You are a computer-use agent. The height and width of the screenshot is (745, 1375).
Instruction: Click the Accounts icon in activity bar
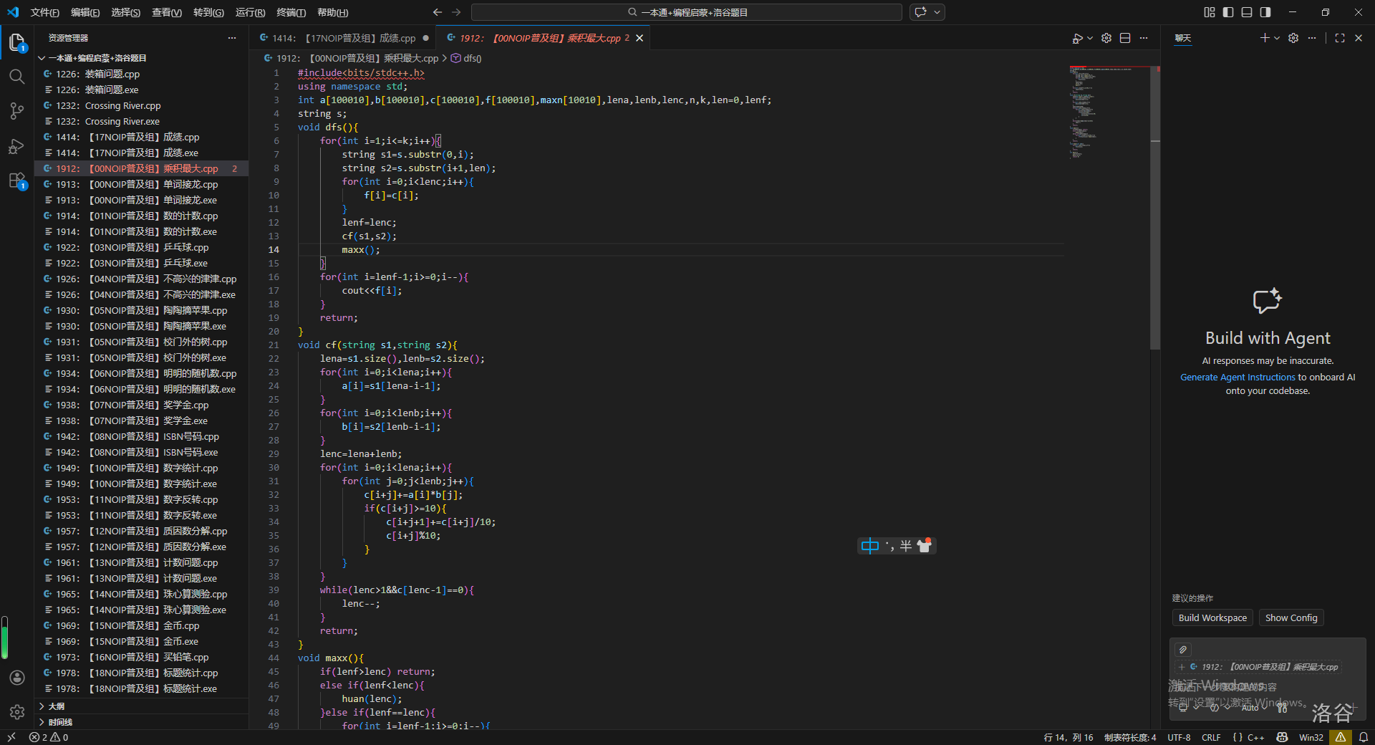click(x=17, y=678)
